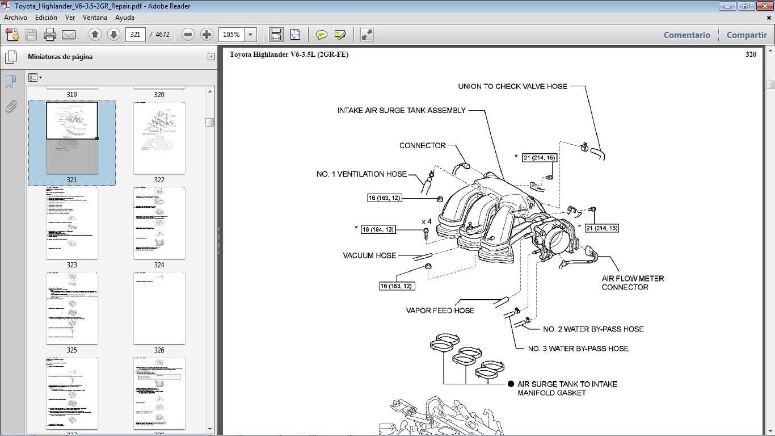Select page 324 thumbnail
The image size is (775, 436).
(x=159, y=223)
